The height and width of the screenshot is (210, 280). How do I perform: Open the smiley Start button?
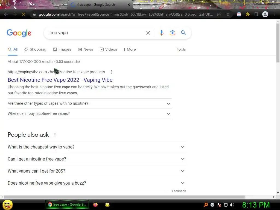coord(7,205)
